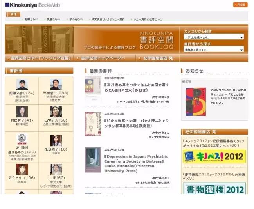Open the review title dated 2012年05月17日

137,87
